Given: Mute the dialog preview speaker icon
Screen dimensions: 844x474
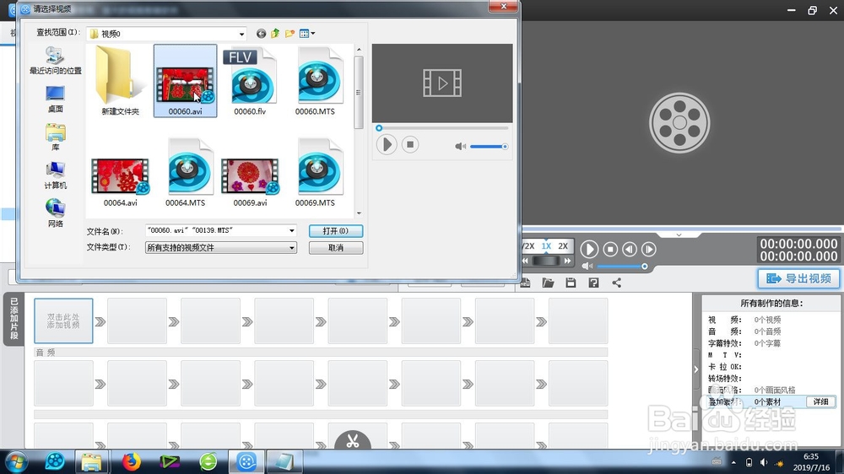Looking at the screenshot, I should (460, 147).
